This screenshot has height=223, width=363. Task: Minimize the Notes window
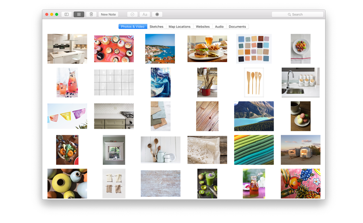point(52,15)
